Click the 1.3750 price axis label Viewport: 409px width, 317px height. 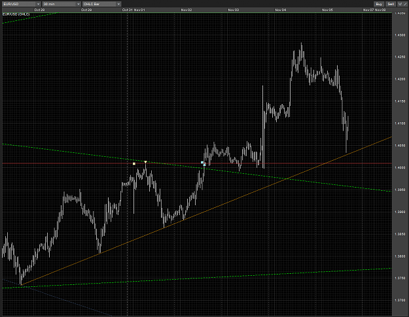400,278
